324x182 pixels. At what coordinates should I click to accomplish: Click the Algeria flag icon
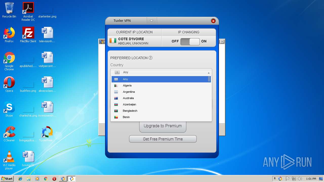point(116,85)
